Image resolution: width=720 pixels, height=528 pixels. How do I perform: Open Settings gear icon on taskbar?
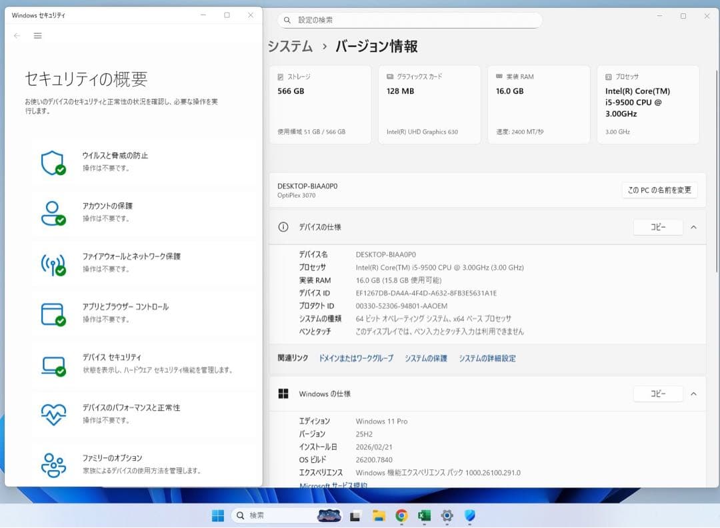coord(447,515)
